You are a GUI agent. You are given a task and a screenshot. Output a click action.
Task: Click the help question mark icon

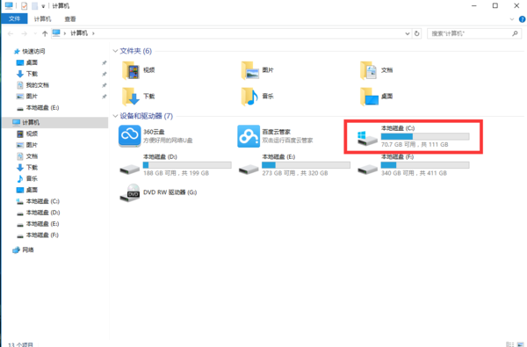coord(523,19)
